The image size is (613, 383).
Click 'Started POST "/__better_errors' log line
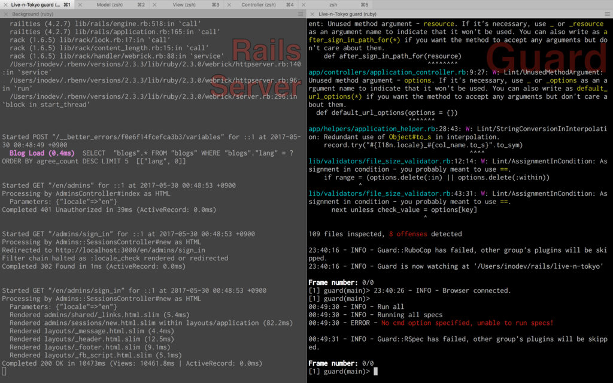click(151, 141)
